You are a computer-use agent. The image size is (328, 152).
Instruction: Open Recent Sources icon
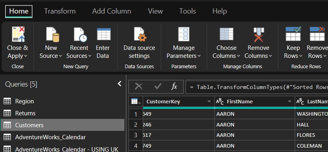(x=80, y=34)
